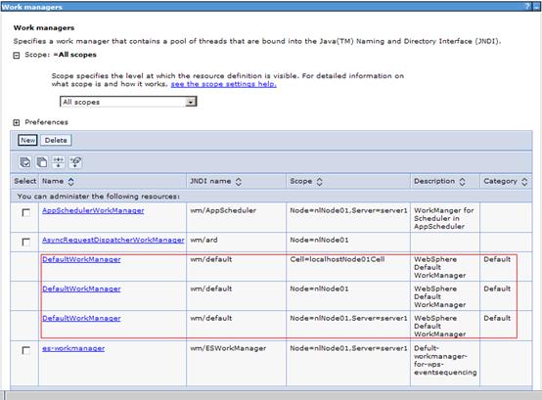Click the New button
The width and height of the screenshot is (542, 400).
coord(27,140)
